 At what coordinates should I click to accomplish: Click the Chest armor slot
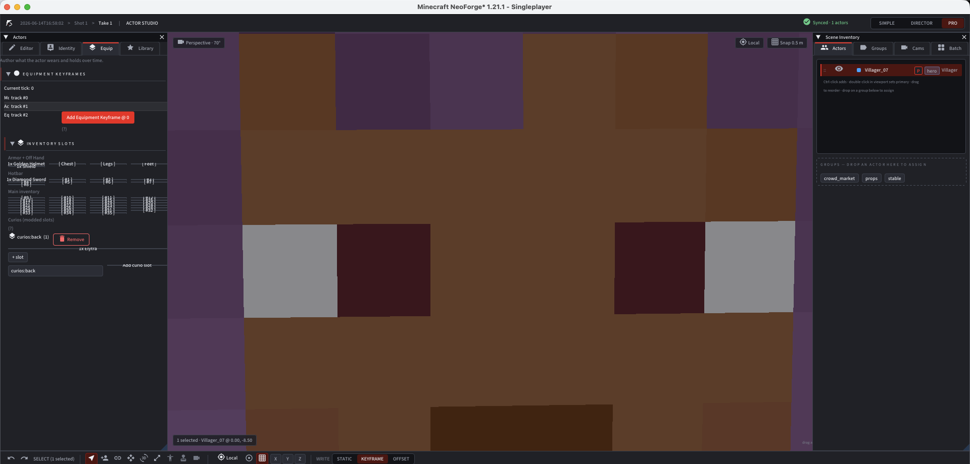coord(67,164)
